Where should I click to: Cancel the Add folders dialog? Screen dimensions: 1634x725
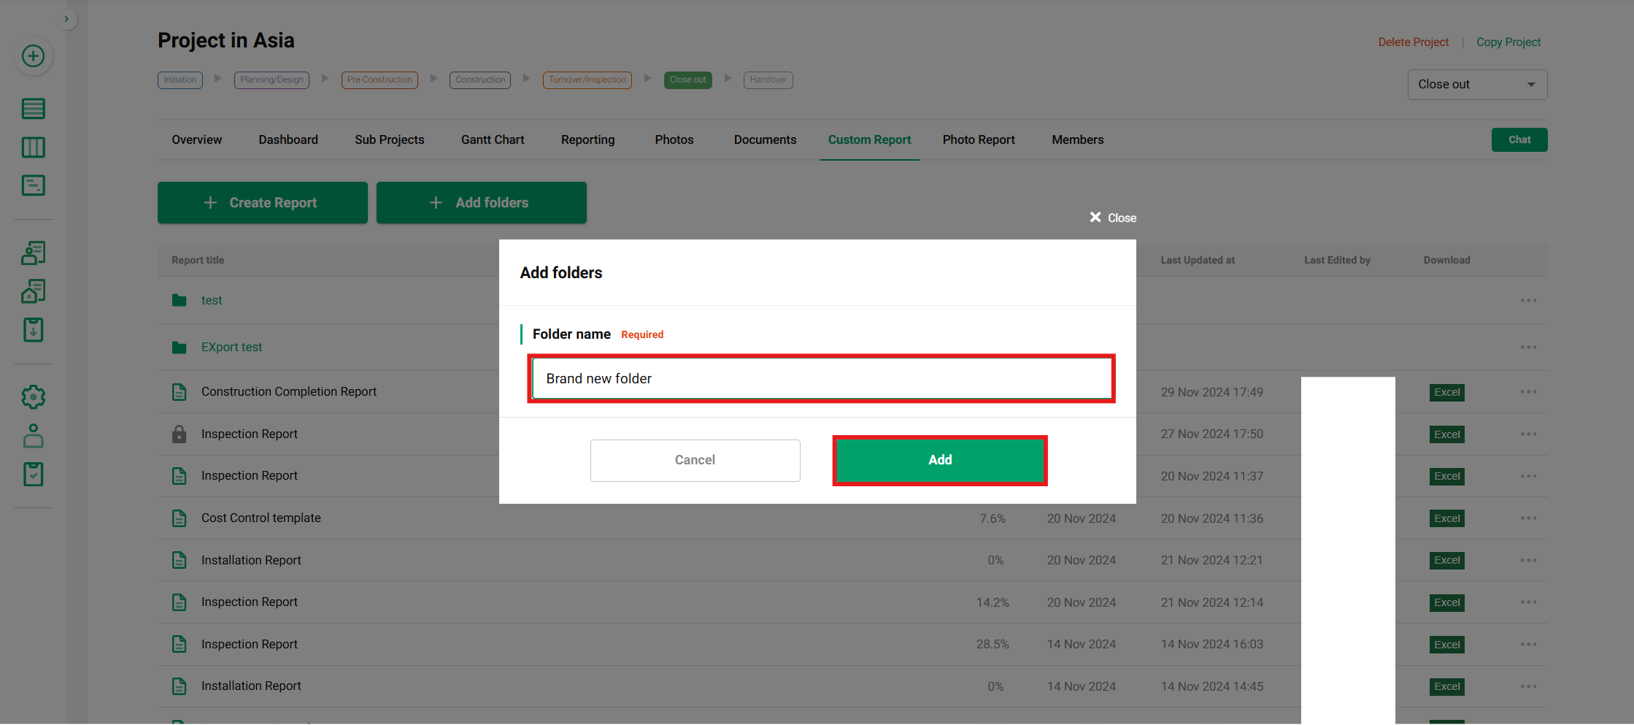click(695, 460)
